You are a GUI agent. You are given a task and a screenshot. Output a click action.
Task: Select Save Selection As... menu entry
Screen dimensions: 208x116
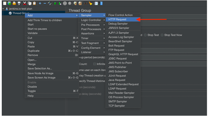tap(52, 69)
